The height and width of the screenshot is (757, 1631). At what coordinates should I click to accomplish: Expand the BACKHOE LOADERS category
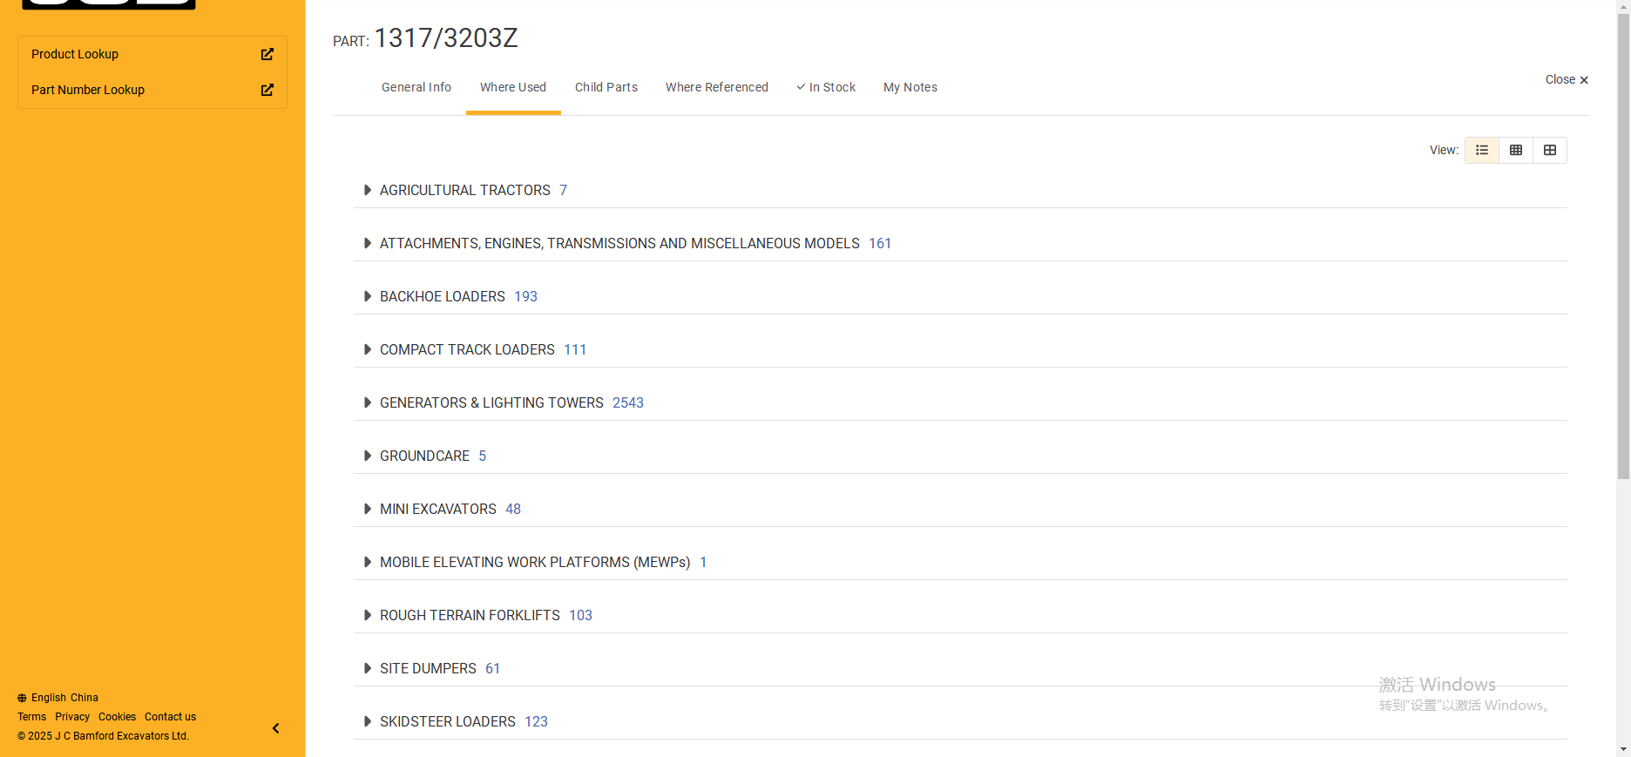368,296
